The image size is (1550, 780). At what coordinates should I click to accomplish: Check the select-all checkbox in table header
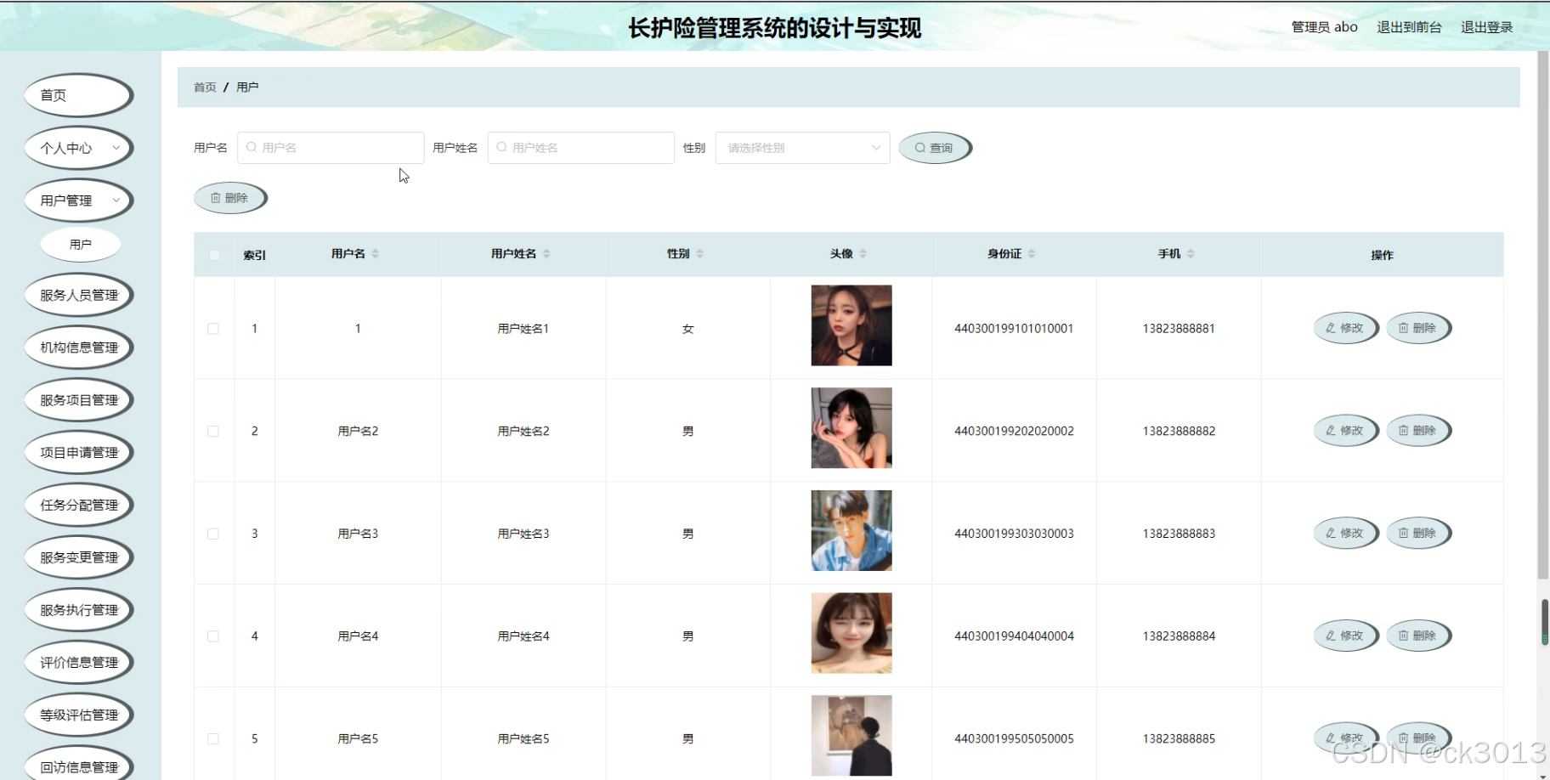coord(213,254)
